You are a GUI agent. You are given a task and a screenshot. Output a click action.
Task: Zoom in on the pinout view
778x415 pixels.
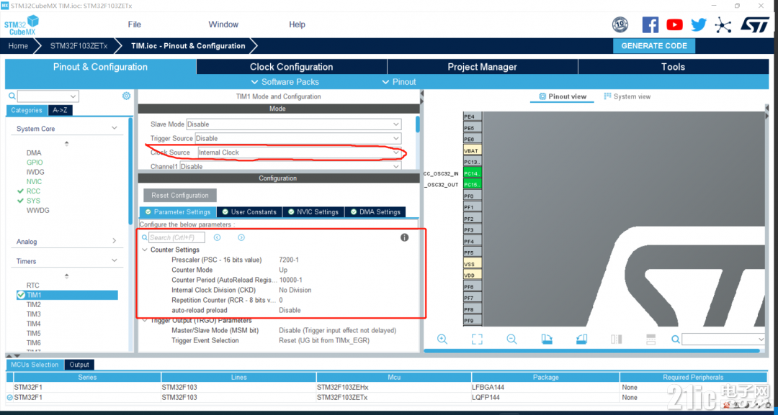442,339
